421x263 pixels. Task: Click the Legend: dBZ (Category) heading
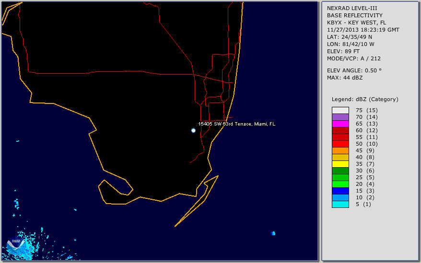365,99
